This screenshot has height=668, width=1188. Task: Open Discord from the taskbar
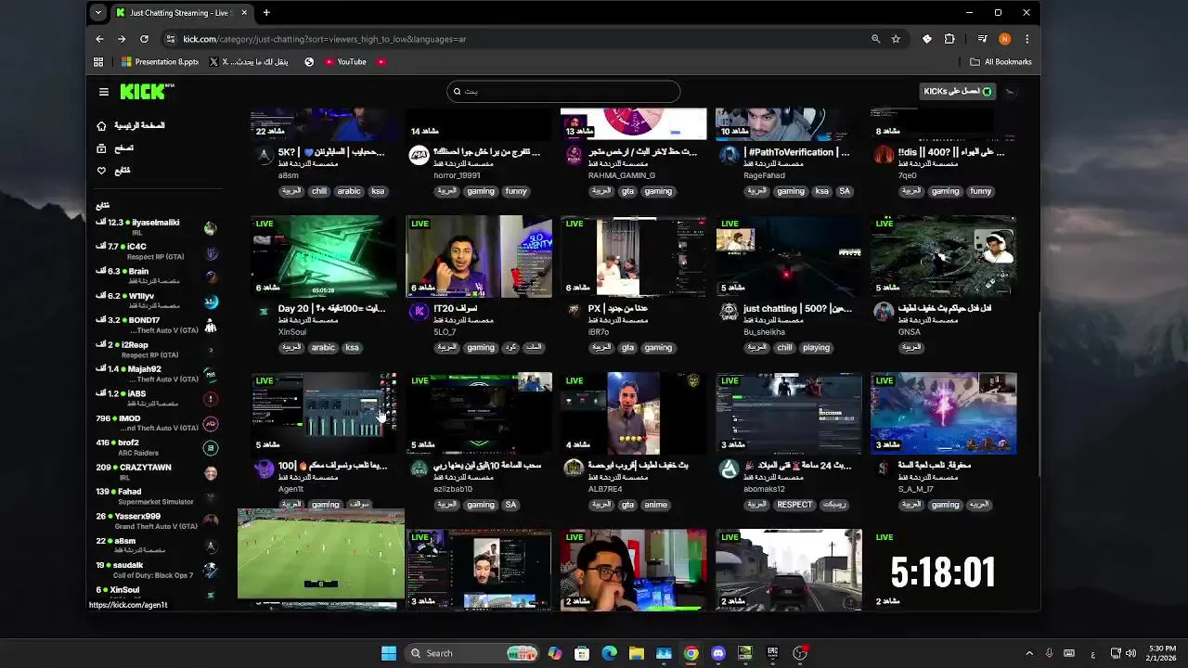pos(717,653)
